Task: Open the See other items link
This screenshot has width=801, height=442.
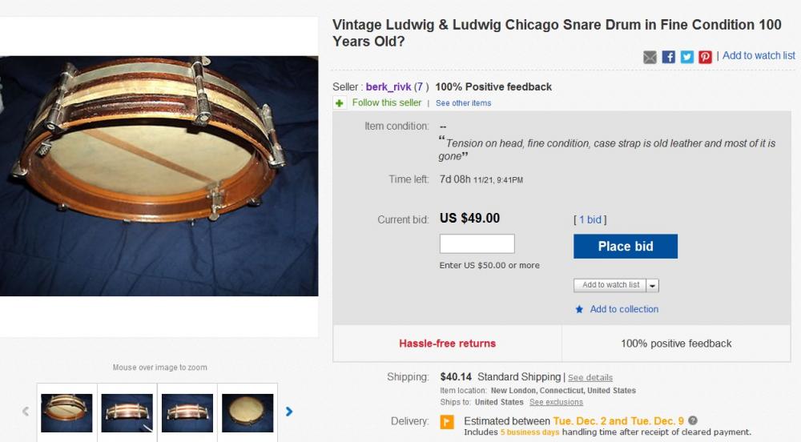Action: click(464, 103)
